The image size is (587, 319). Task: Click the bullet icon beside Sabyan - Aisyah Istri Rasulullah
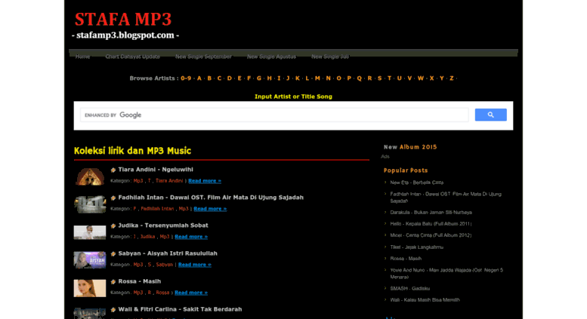tap(113, 254)
